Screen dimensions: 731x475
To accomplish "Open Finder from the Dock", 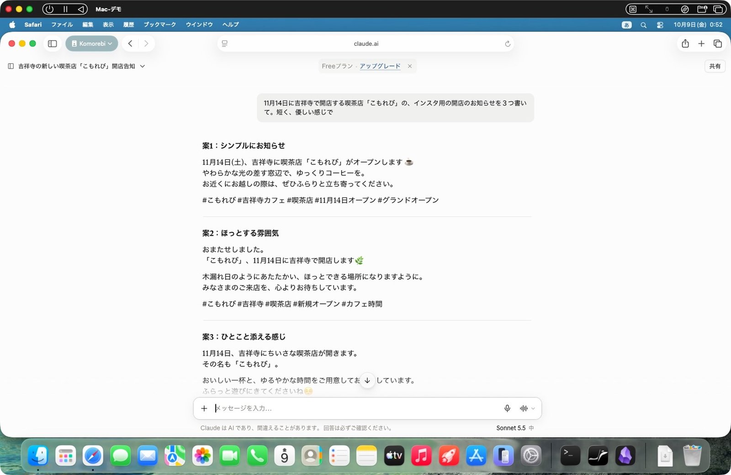I will [x=38, y=455].
